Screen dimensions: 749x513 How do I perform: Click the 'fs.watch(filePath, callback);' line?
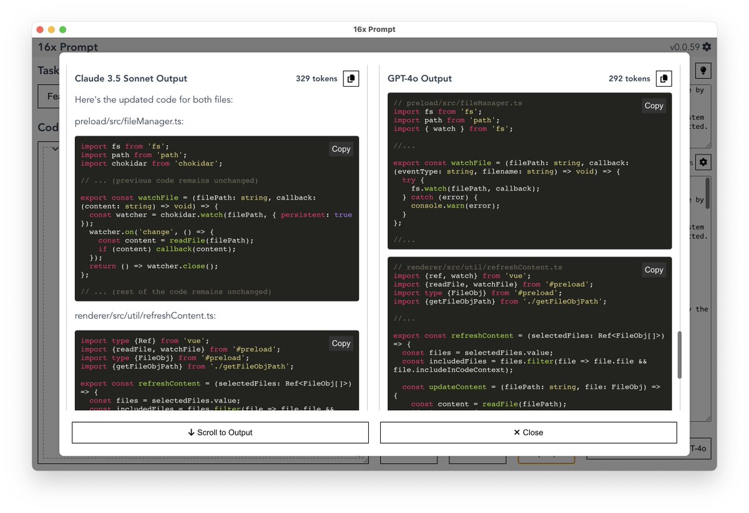tap(475, 188)
